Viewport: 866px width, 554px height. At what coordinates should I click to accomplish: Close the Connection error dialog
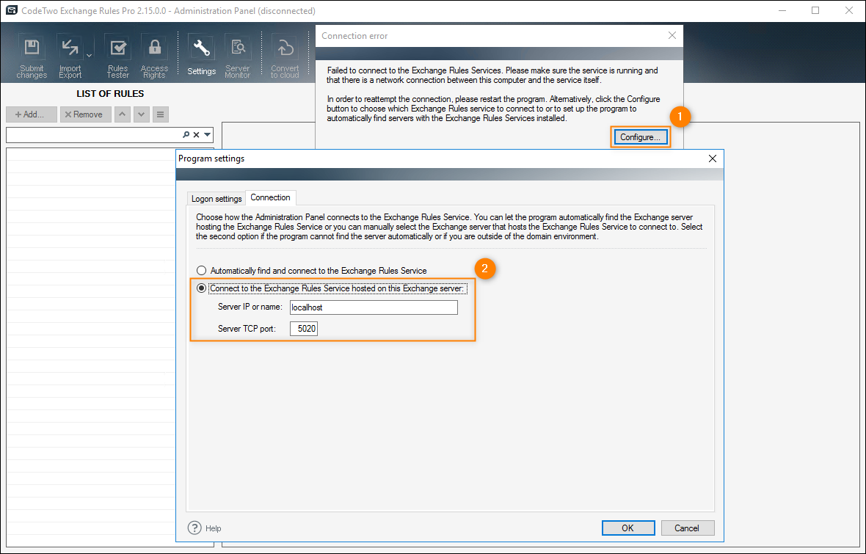pos(672,35)
